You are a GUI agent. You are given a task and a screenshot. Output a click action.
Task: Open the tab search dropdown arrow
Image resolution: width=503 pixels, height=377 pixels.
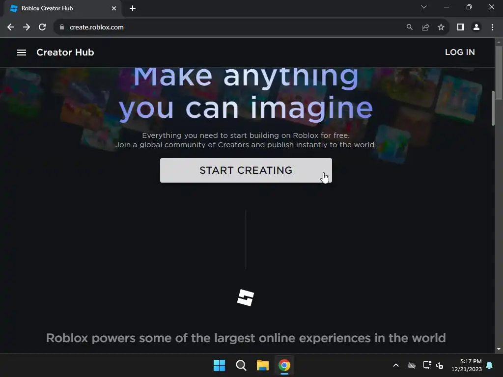[x=424, y=7]
